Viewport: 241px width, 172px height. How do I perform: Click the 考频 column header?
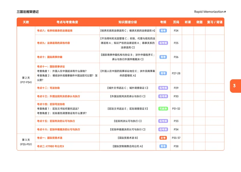pyautogui.click(x=163, y=22)
